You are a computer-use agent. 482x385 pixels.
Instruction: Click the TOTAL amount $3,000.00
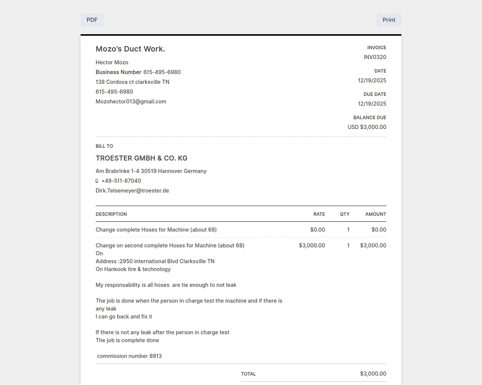coord(373,374)
